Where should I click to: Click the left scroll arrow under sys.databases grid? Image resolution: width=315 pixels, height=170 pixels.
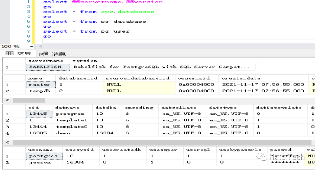8,100
